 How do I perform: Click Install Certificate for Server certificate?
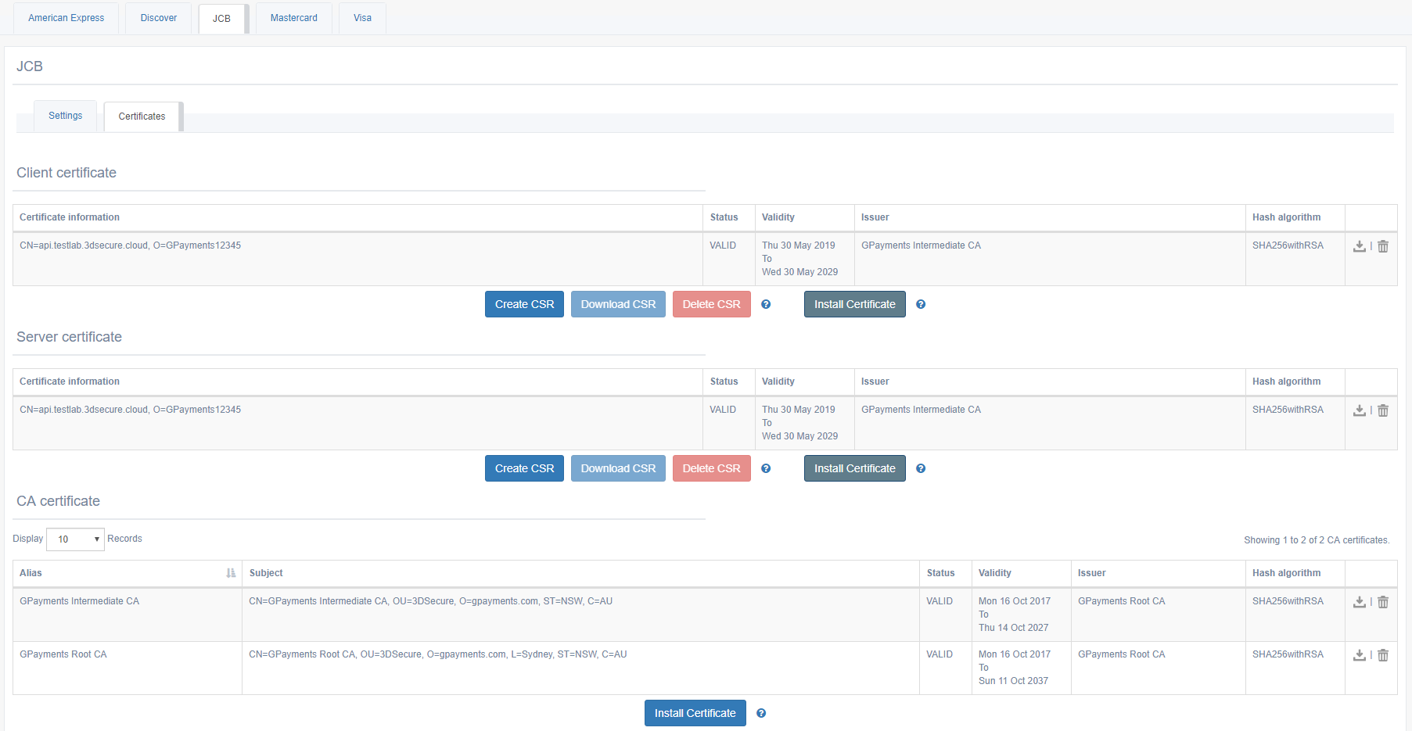coord(854,468)
